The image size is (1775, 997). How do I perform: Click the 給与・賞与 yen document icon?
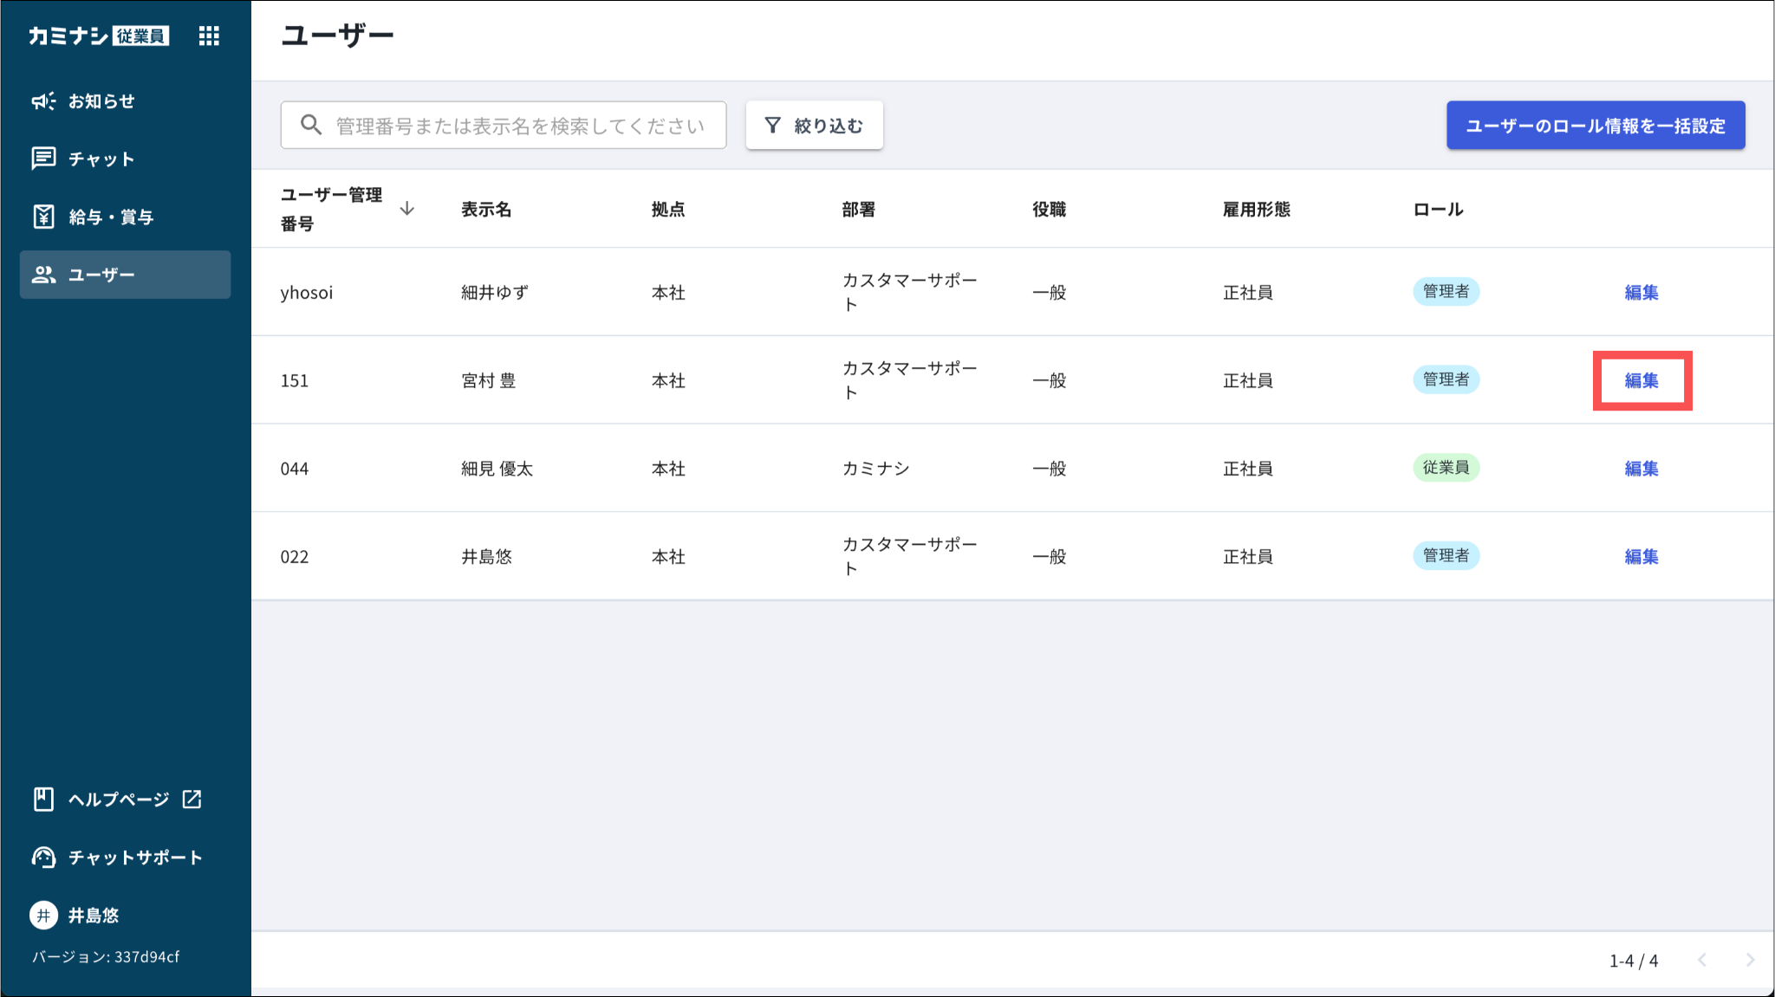pos(43,217)
